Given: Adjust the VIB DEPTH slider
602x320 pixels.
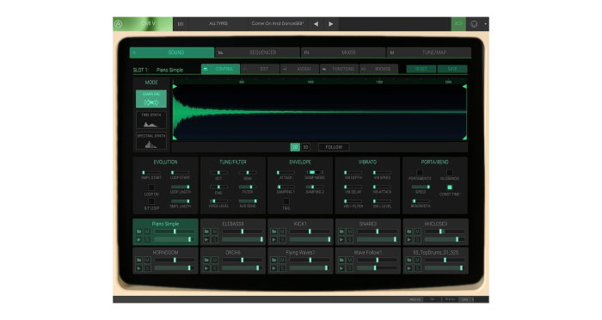Looking at the screenshot, I should pyautogui.click(x=353, y=173).
